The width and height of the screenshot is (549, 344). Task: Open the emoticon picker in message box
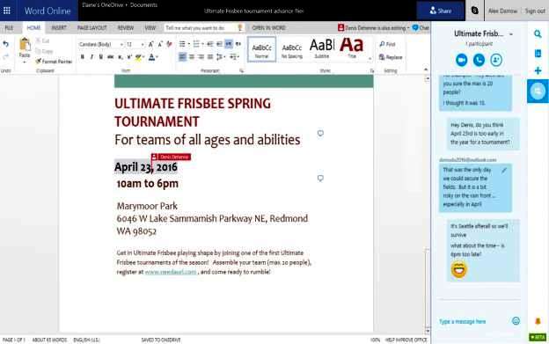tap(516, 321)
